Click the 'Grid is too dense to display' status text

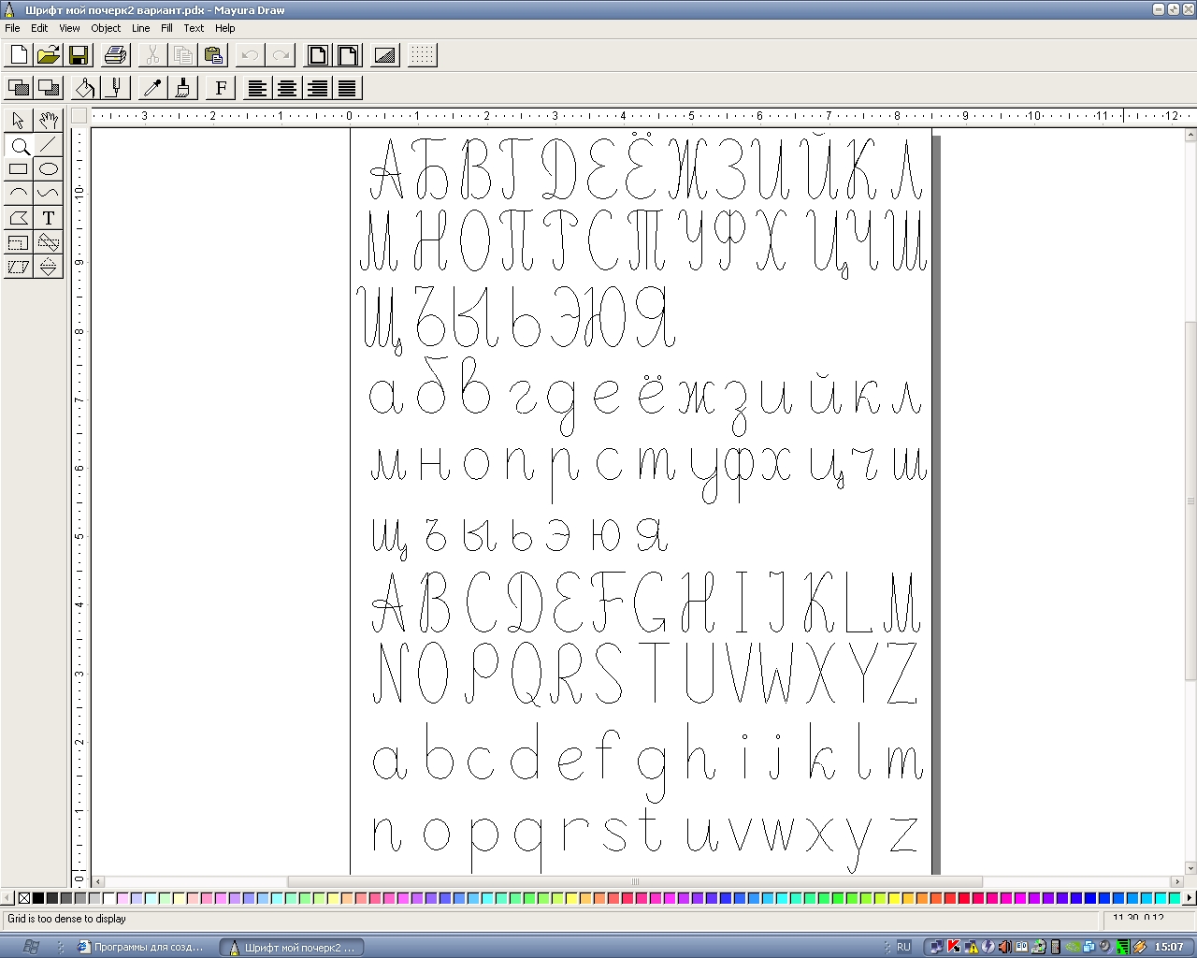67,919
